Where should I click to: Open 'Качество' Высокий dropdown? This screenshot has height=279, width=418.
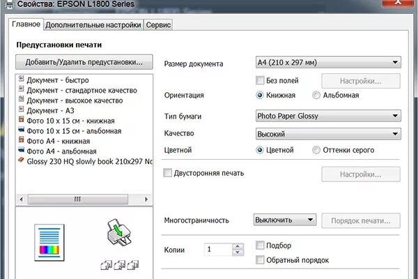coord(328,134)
